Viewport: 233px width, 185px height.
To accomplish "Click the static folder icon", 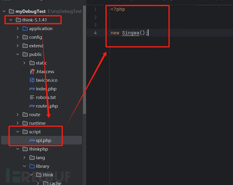I will pyautogui.click(x=32, y=63).
